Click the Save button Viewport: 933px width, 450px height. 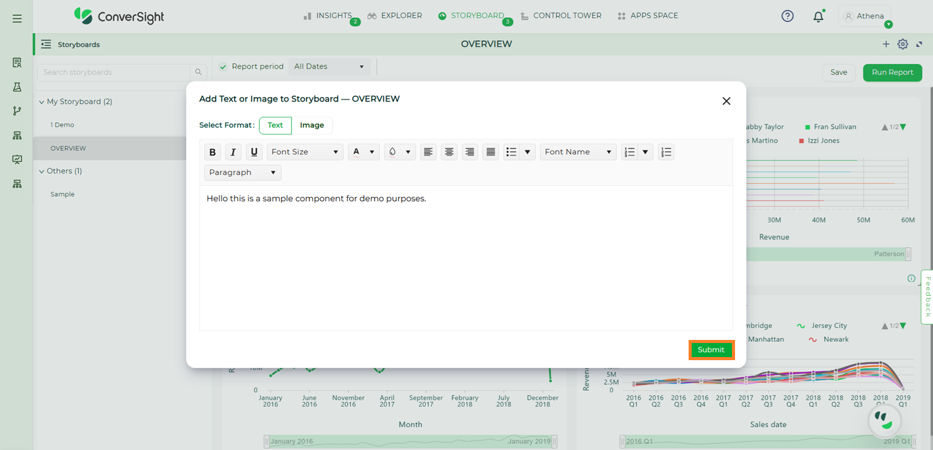[x=839, y=72]
